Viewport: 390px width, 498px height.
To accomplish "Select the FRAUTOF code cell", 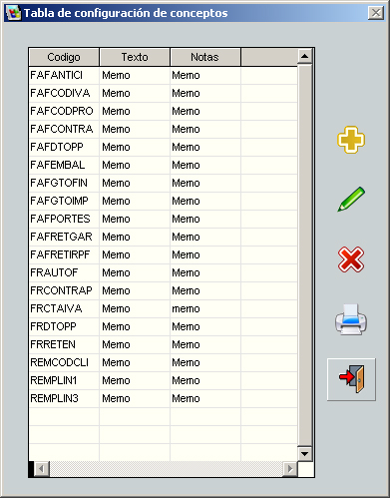I will 64,272.
